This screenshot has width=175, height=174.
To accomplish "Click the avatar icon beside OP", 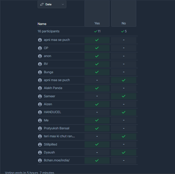I will [40, 48].
